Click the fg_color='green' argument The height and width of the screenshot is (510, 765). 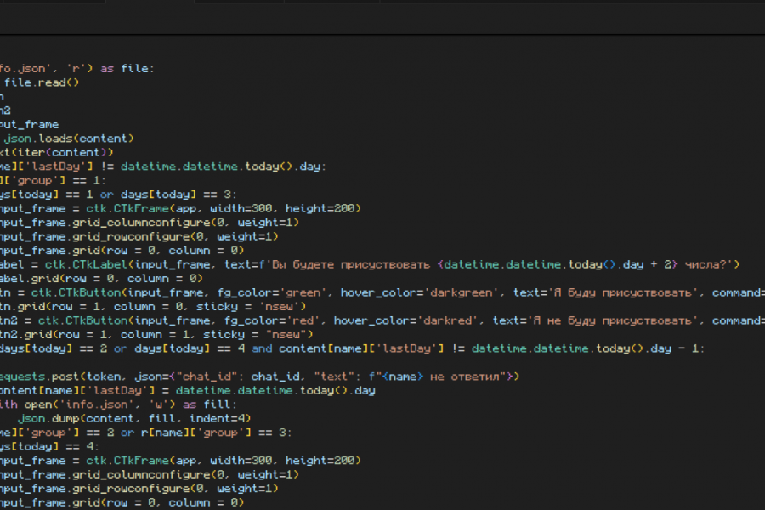(272, 292)
